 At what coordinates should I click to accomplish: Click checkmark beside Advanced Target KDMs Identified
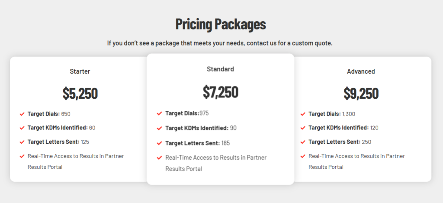pyautogui.click(x=302, y=128)
